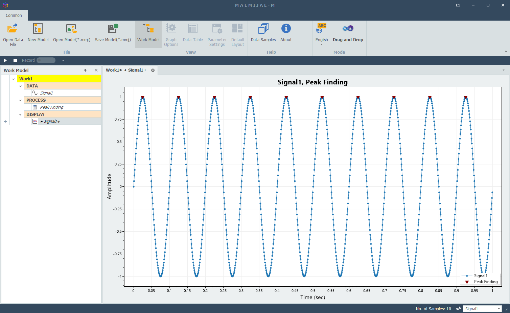Open a data file
The image size is (510, 313).
coord(13,34)
